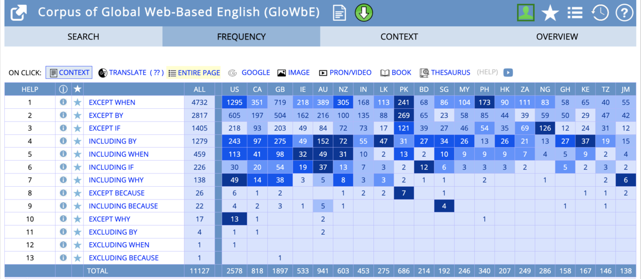Click the star icon for EXCEPT WHEN row
Image resolution: width=641 pixels, height=279 pixels.
(77, 102)
